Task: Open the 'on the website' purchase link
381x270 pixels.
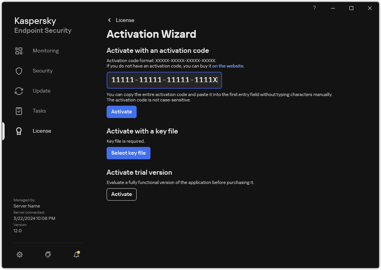Action: (x=227, y=66)
